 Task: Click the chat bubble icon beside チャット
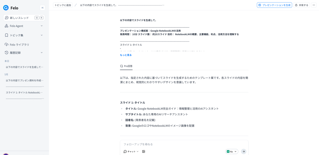click(x=125, y=152)
